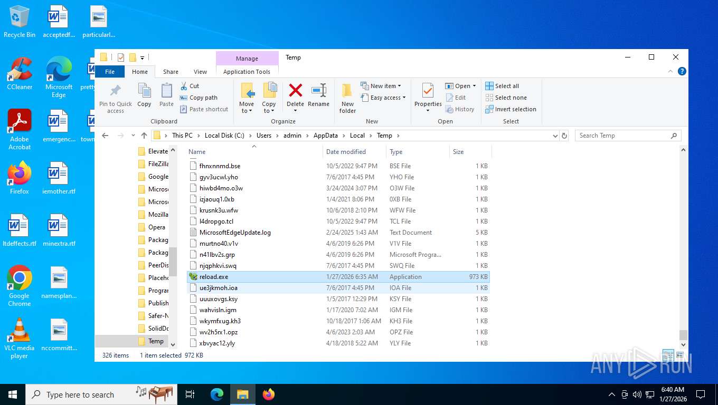
Task: Open the Move to menu
Action: pyautogui.click(x=247, y=98)
